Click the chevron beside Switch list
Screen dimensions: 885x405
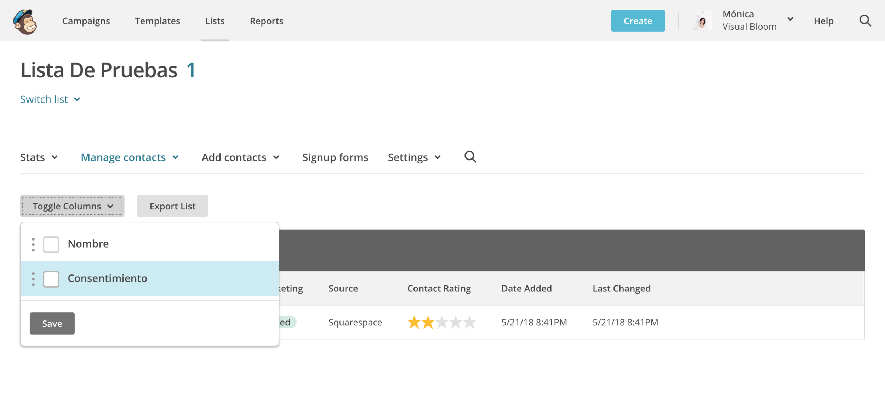[77, 99]
